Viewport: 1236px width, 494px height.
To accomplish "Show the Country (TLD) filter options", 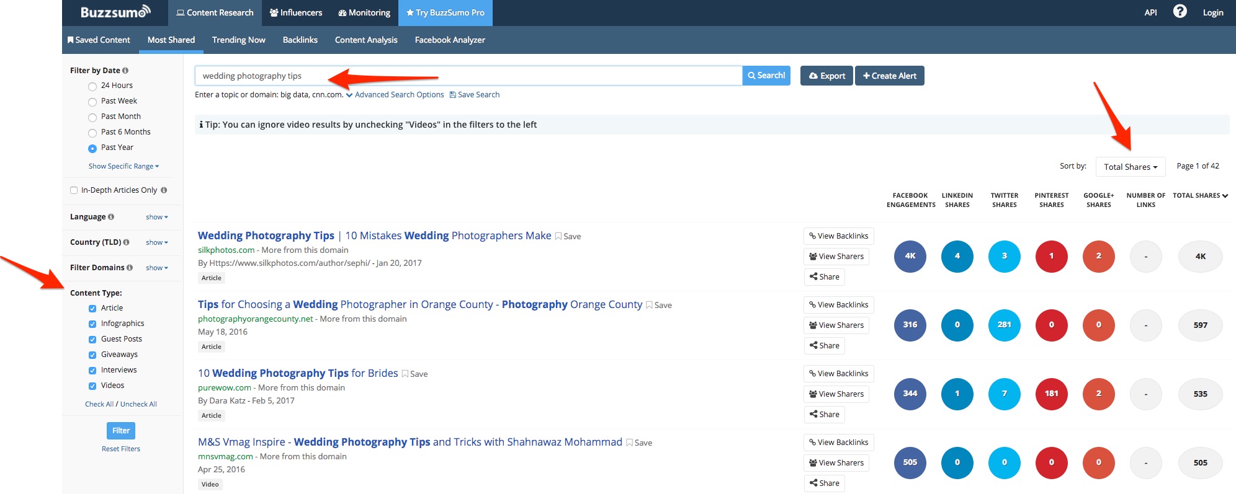I will [157, 242].
